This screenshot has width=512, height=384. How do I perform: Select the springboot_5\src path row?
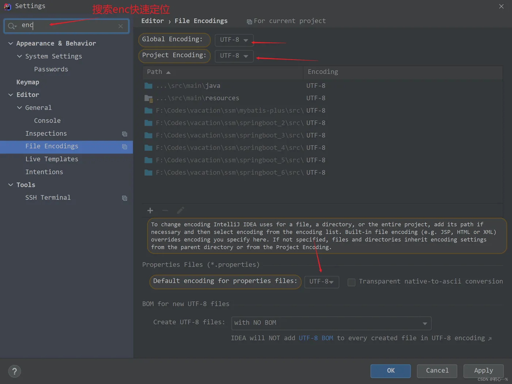[323, 160]
